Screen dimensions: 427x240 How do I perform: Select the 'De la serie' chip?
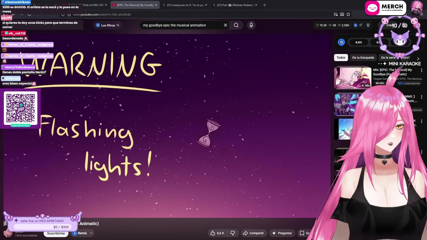pos(388,58)
